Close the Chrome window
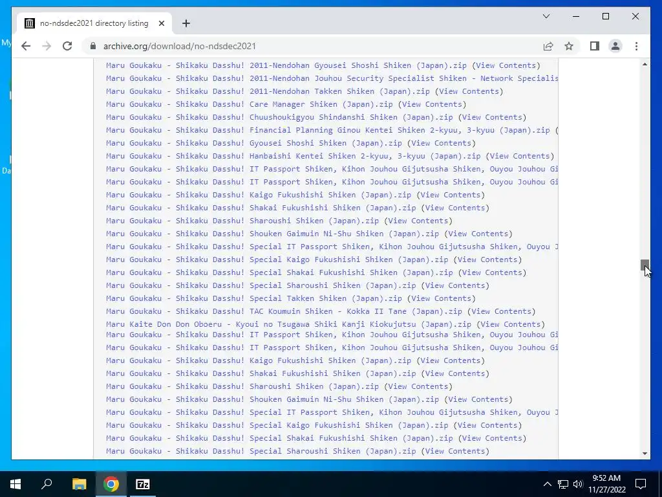 tap(635, 16)
